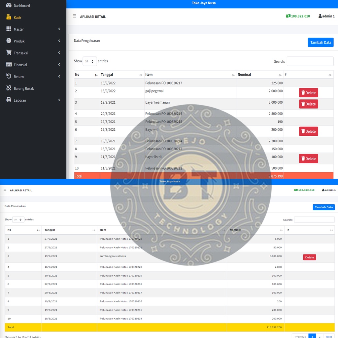Viewport: 338px width, 338px height.
Task: Click the Return undo arrow icon
Action: (x=9, y=76)
